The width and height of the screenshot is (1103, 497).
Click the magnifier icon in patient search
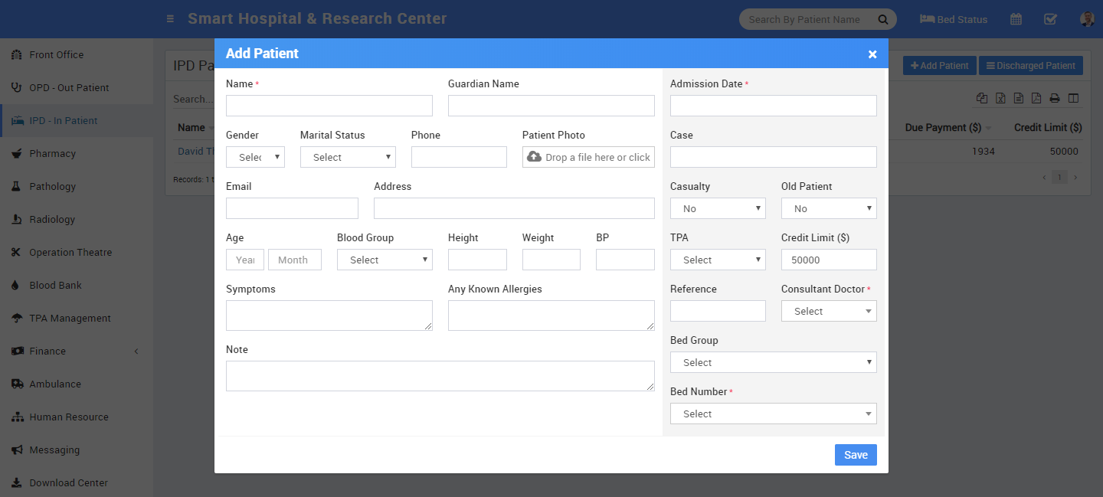coord(882,19)
